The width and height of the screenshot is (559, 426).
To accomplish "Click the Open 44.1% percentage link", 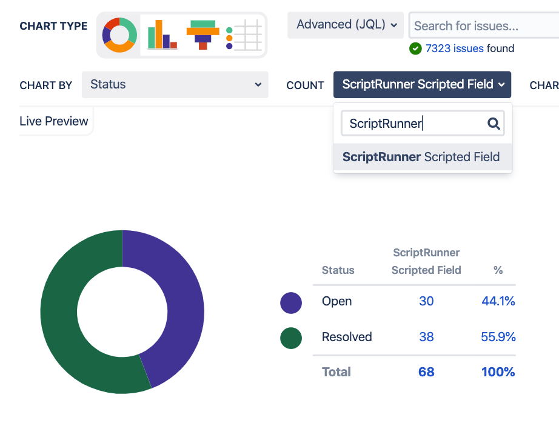I will 498,301.
